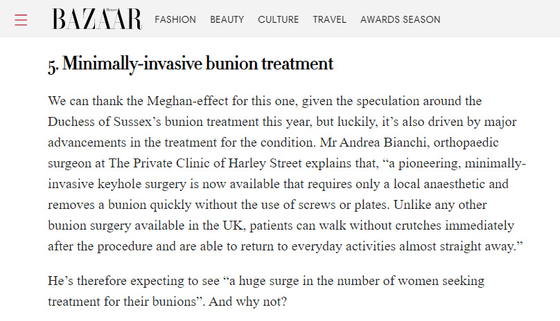Click the Harper's Bazaar logo
Screen dimensions: 560x321
point(97,19)
